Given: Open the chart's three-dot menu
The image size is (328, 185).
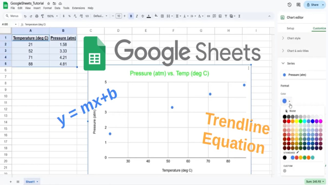Looking at the screenshot, I should (x=248, y=68).
